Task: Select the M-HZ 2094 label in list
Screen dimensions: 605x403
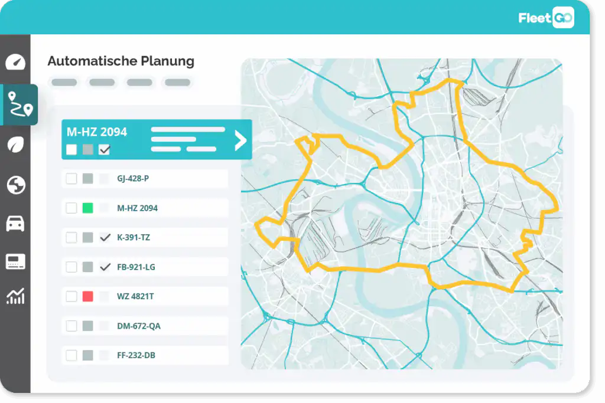Action: [x=137, y=208]
